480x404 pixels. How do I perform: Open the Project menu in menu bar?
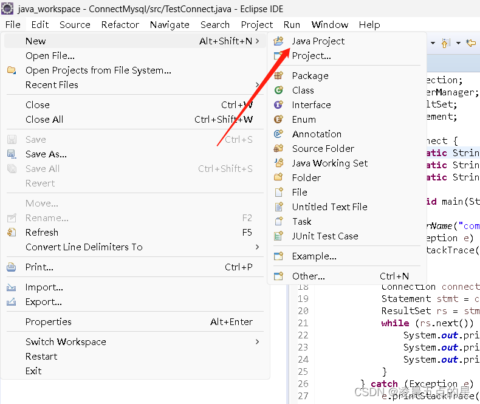[x=256, y=24]
